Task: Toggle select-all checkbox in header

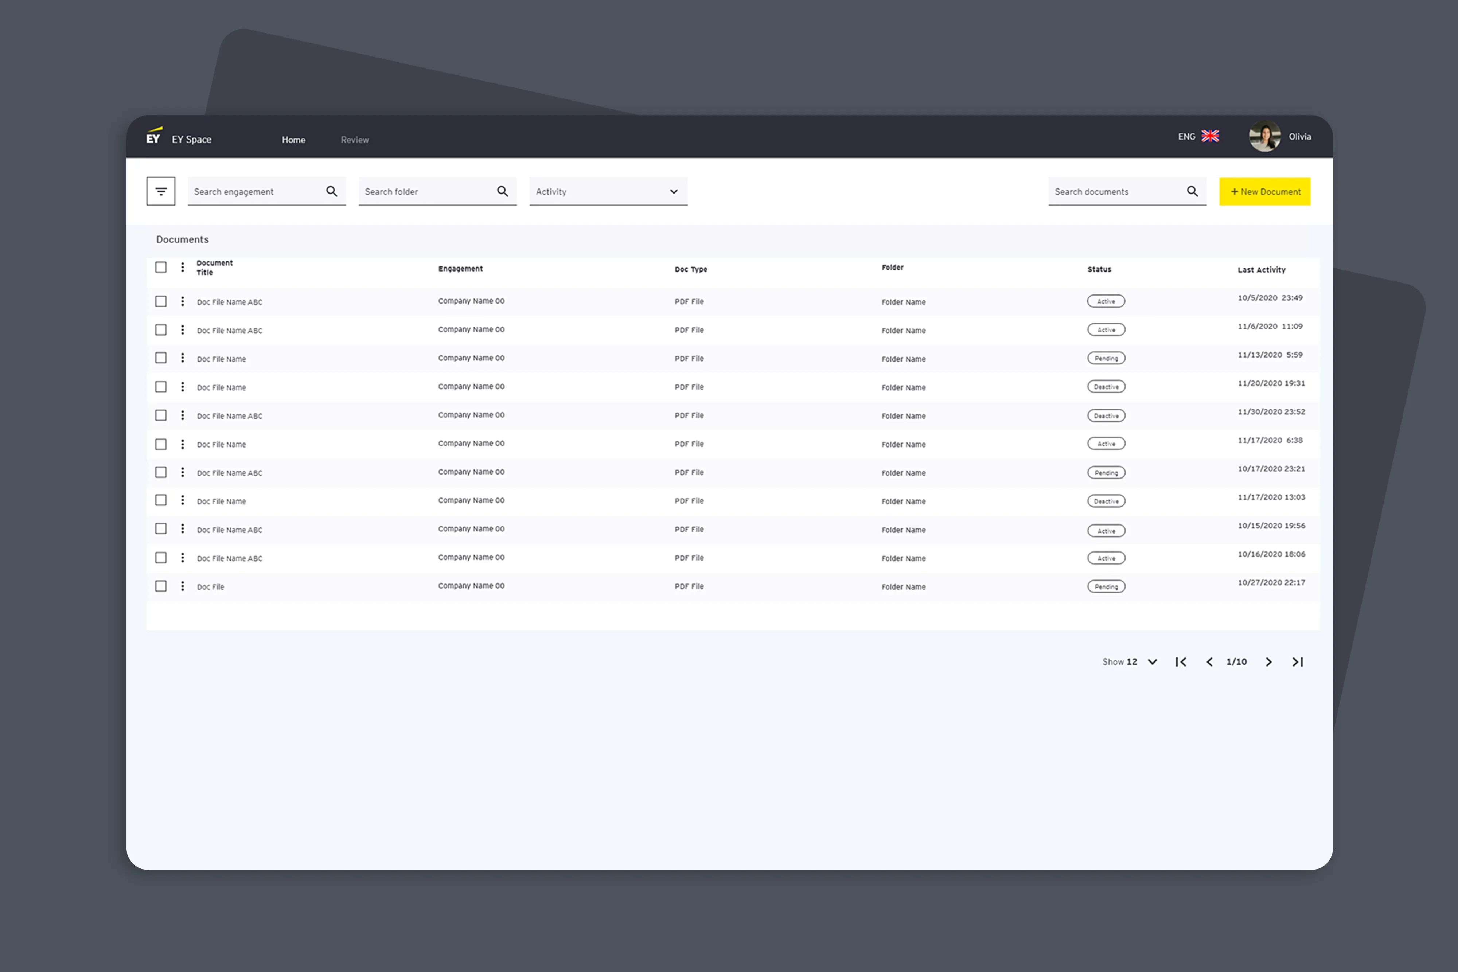Action: click(x=161, y=267)
